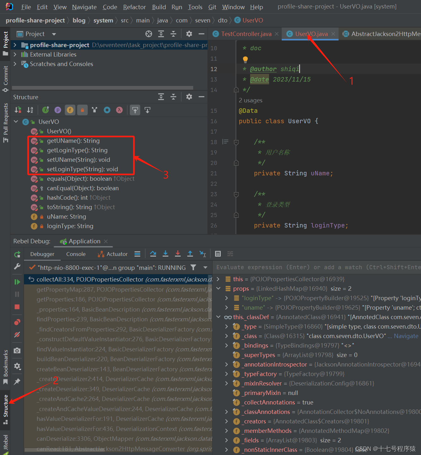Expand 'this' variable POJOPropertiesCollector
The image size is (421, 455).
[218, 279]
